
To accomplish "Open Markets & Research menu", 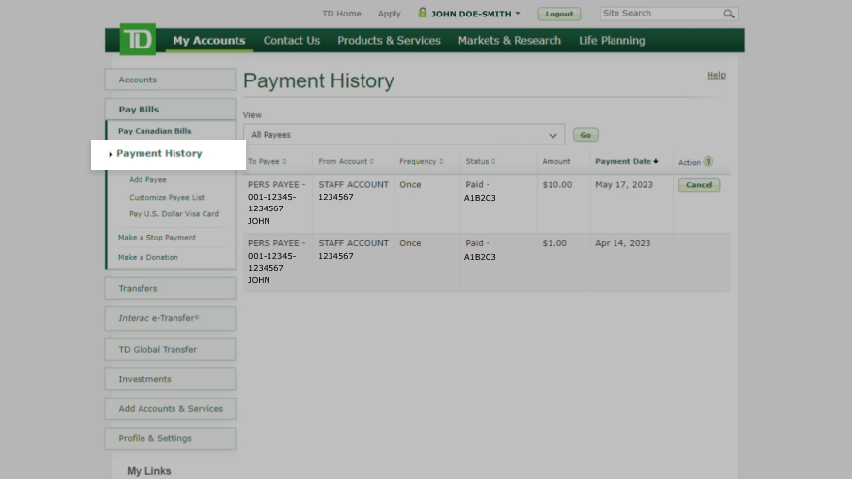I will click(x=510, y=40).
